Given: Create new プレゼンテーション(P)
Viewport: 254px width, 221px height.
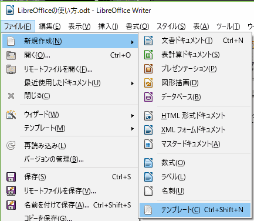Looking at the screenshot, I should coord(195,69).
